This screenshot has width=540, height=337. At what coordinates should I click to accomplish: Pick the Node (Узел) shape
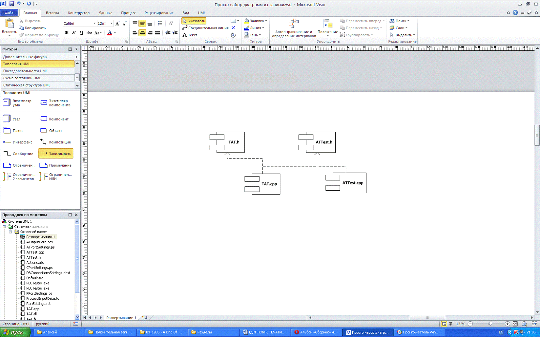tap(7, 119)
